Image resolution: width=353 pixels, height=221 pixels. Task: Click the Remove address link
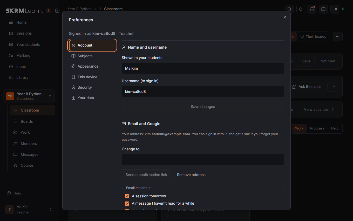point(191,175)
